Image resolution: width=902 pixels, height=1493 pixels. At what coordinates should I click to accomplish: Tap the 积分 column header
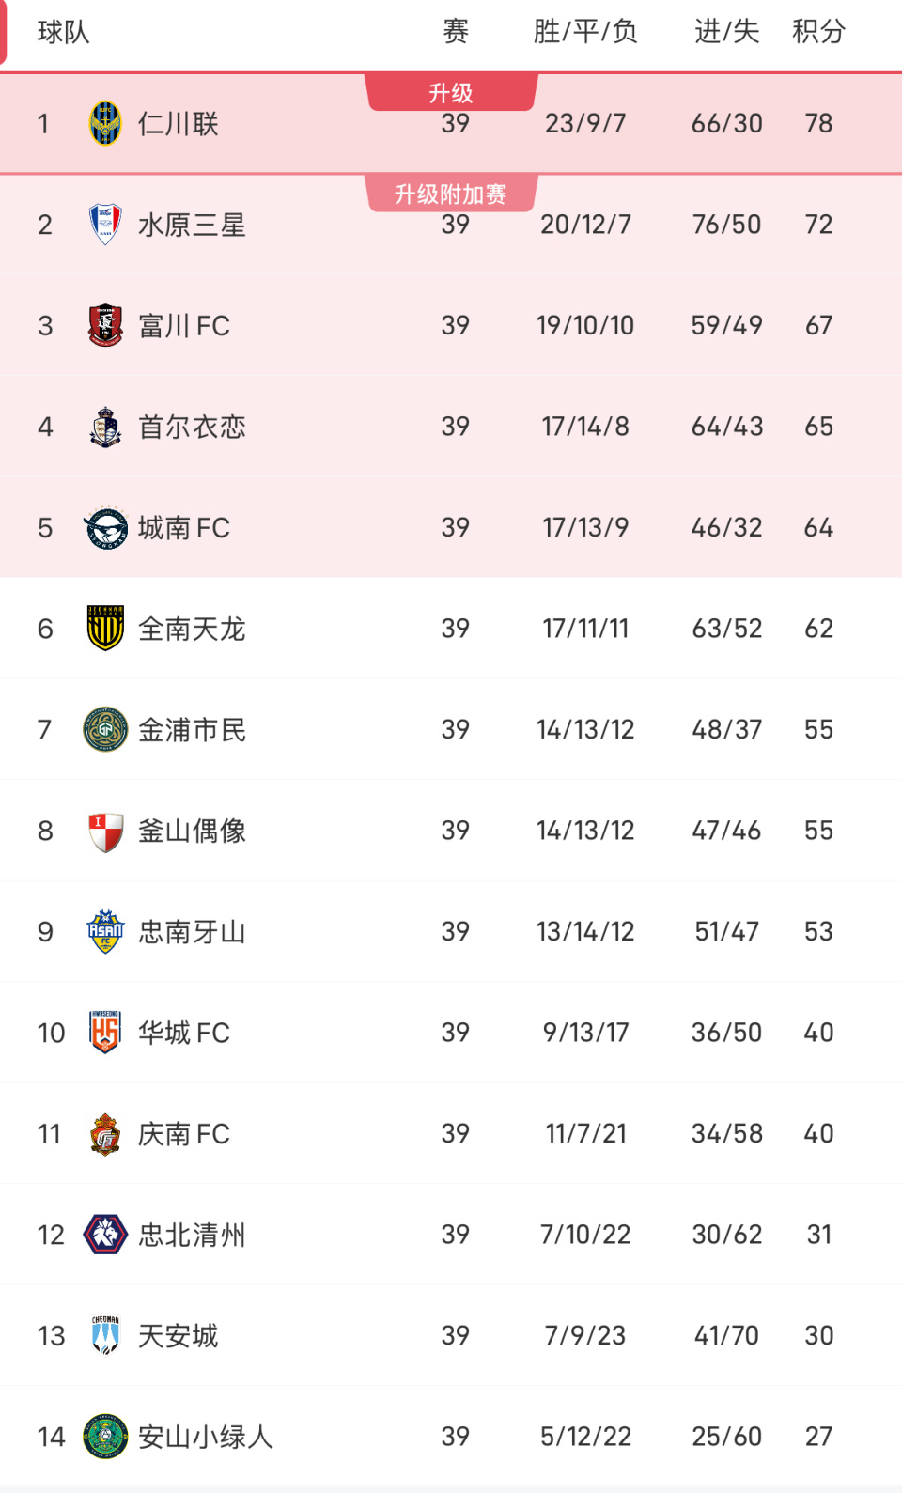818,32
